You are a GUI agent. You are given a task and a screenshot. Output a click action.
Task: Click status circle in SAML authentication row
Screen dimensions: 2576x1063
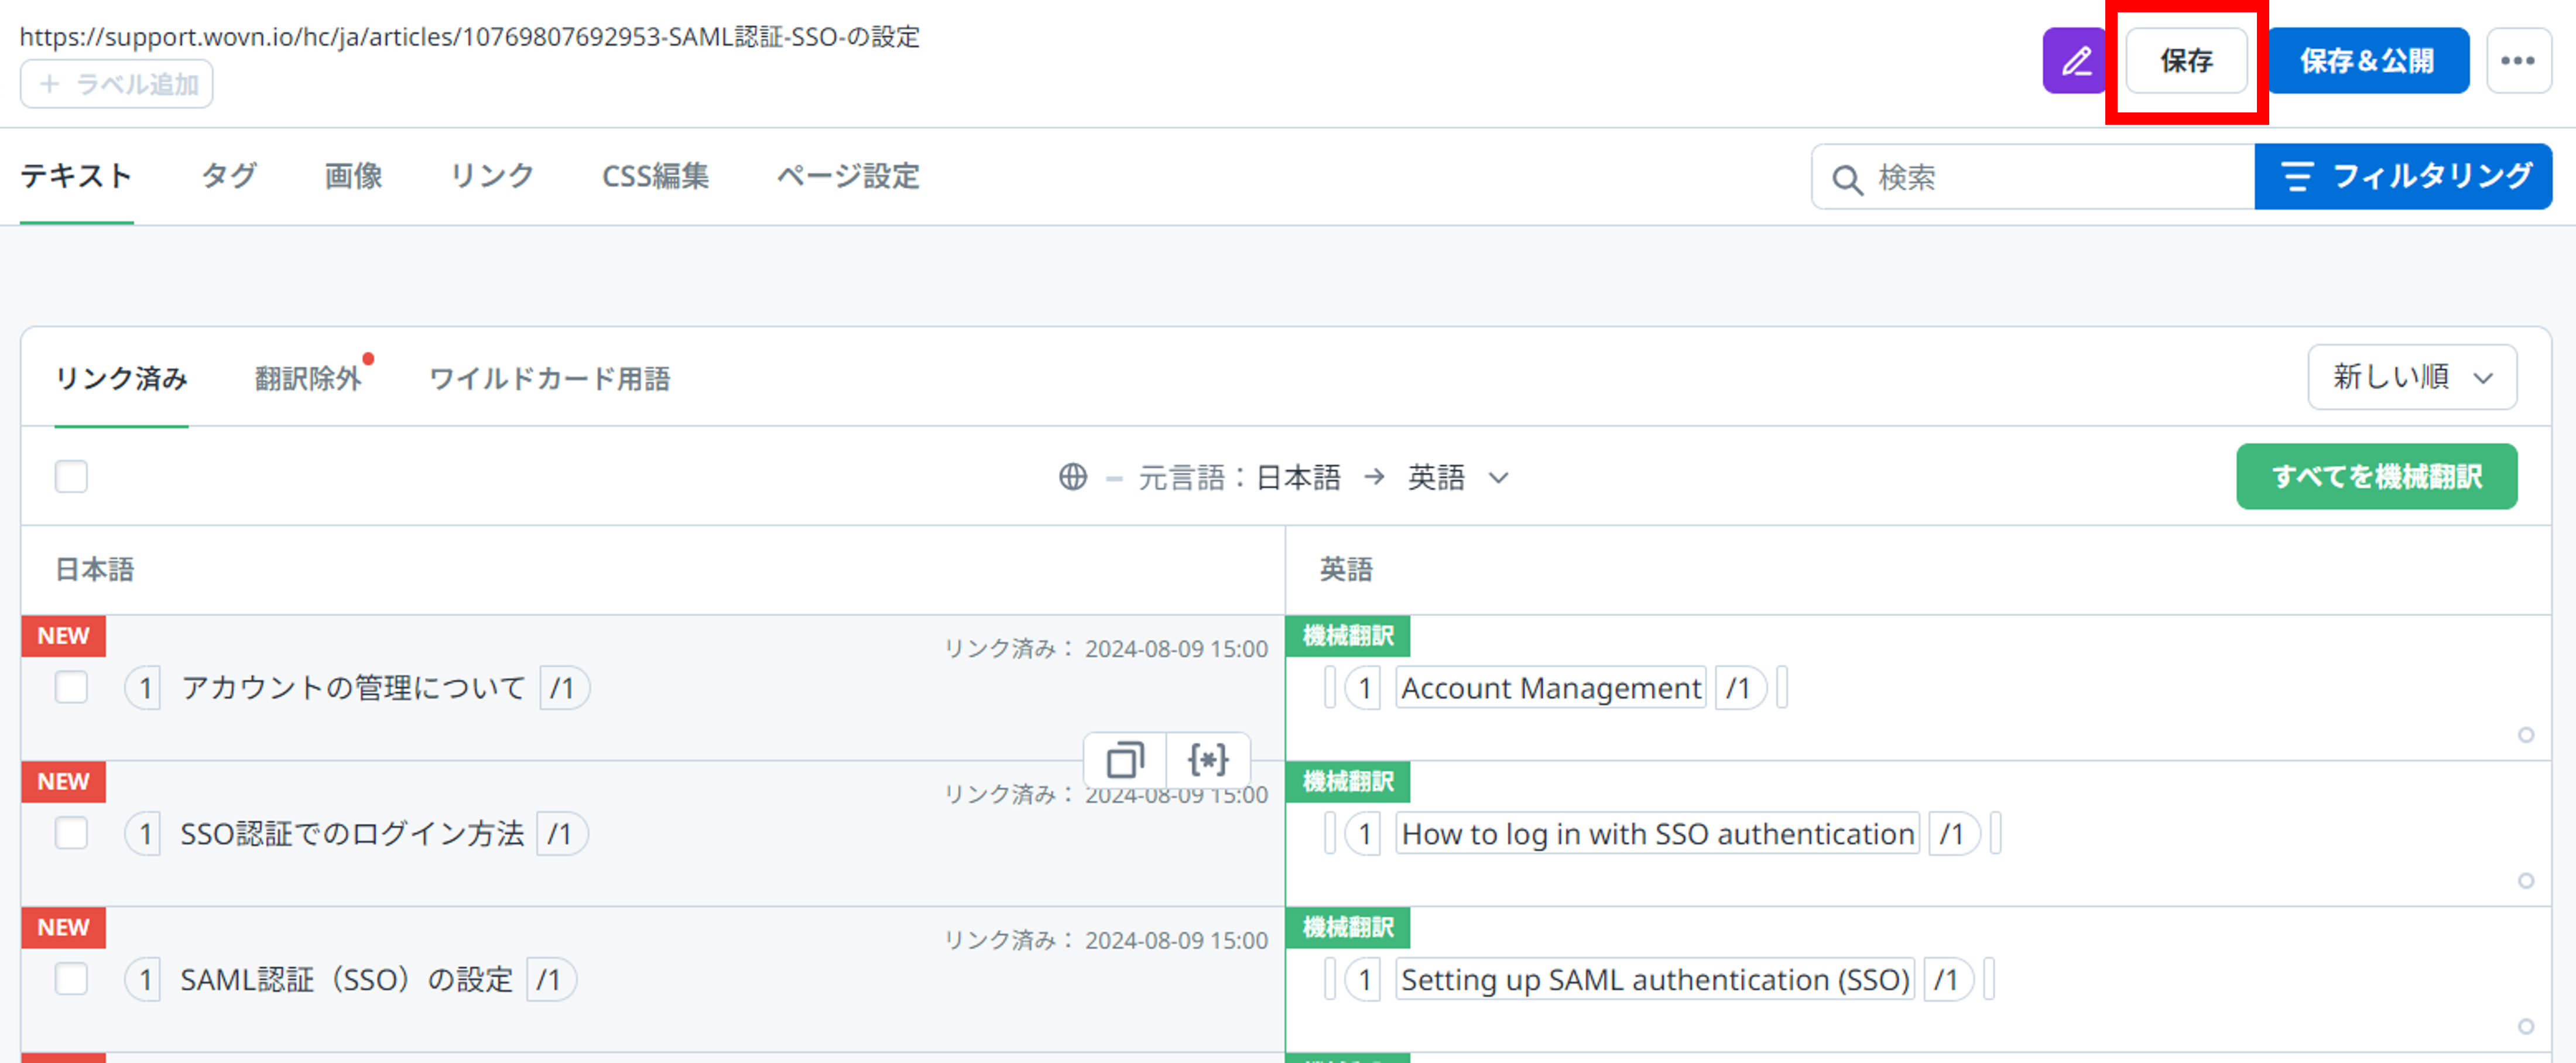click(2526, 1027)
